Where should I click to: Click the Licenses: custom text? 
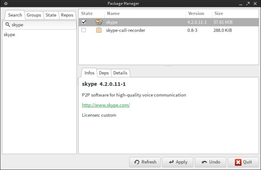click(99, 115)
